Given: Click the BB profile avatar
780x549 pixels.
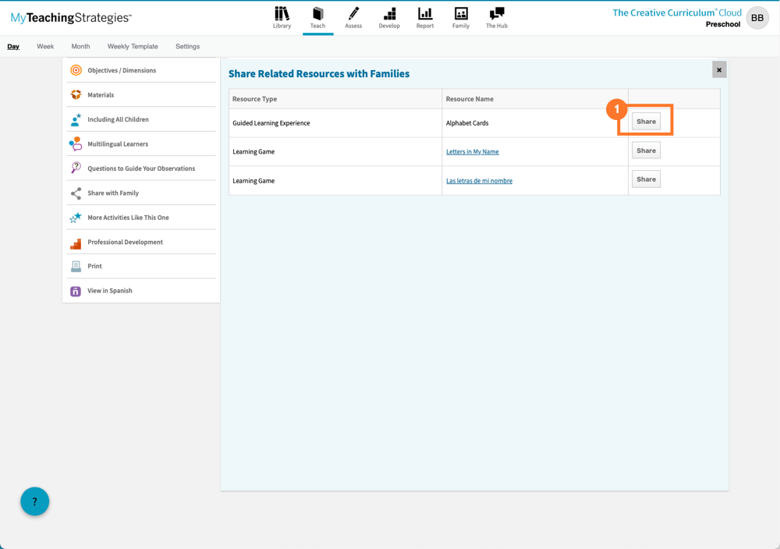Looking at the screenshot, I should click(x=757, y=17).
